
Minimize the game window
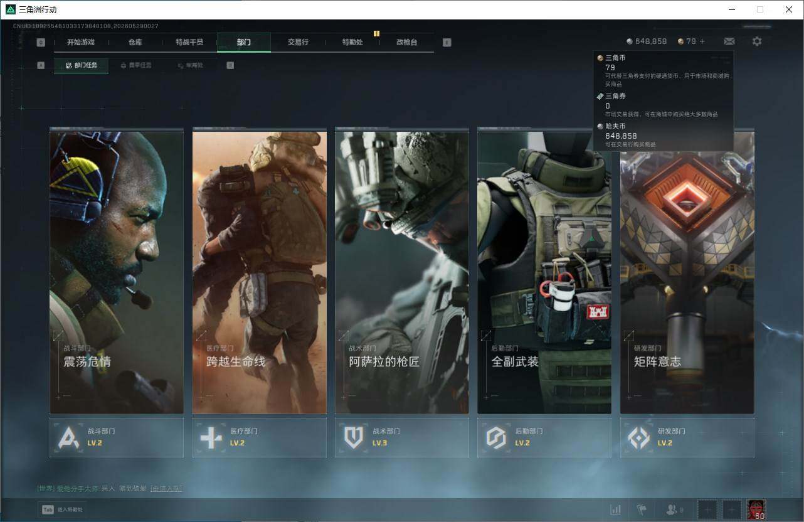(732, 9)
